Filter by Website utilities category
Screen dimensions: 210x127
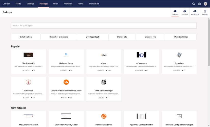[x=181, y=37]
